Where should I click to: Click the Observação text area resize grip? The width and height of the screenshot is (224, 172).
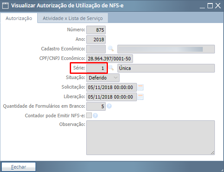coord(212,152)
